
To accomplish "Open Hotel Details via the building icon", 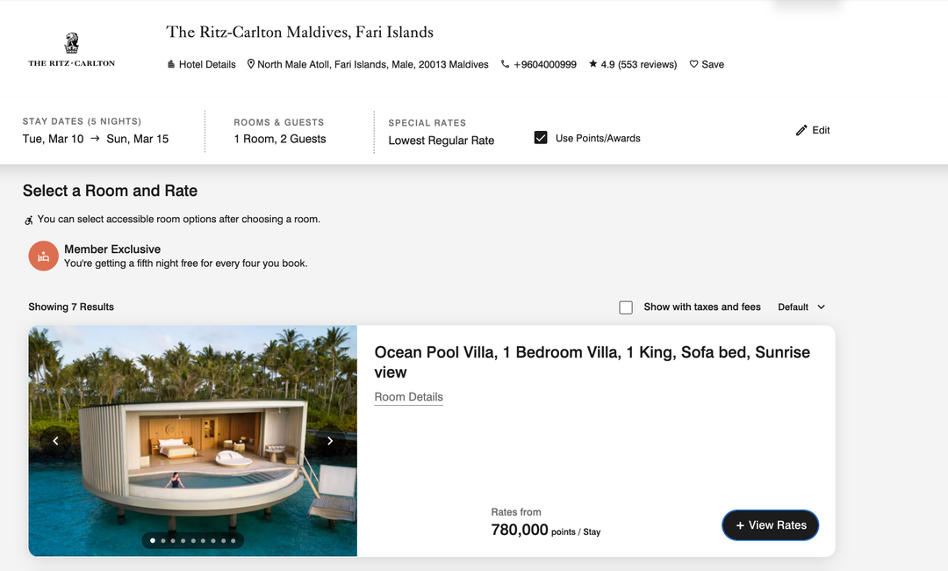I will [x=172, y=63].
